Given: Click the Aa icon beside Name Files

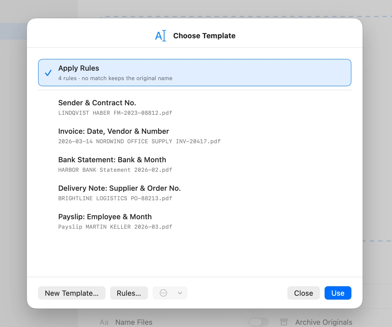Looking at the screenshot, I should (104, 322).
